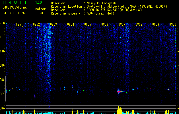Click the 0.6 kHz axis tick label
179x114 pixels.
(3, 108)
